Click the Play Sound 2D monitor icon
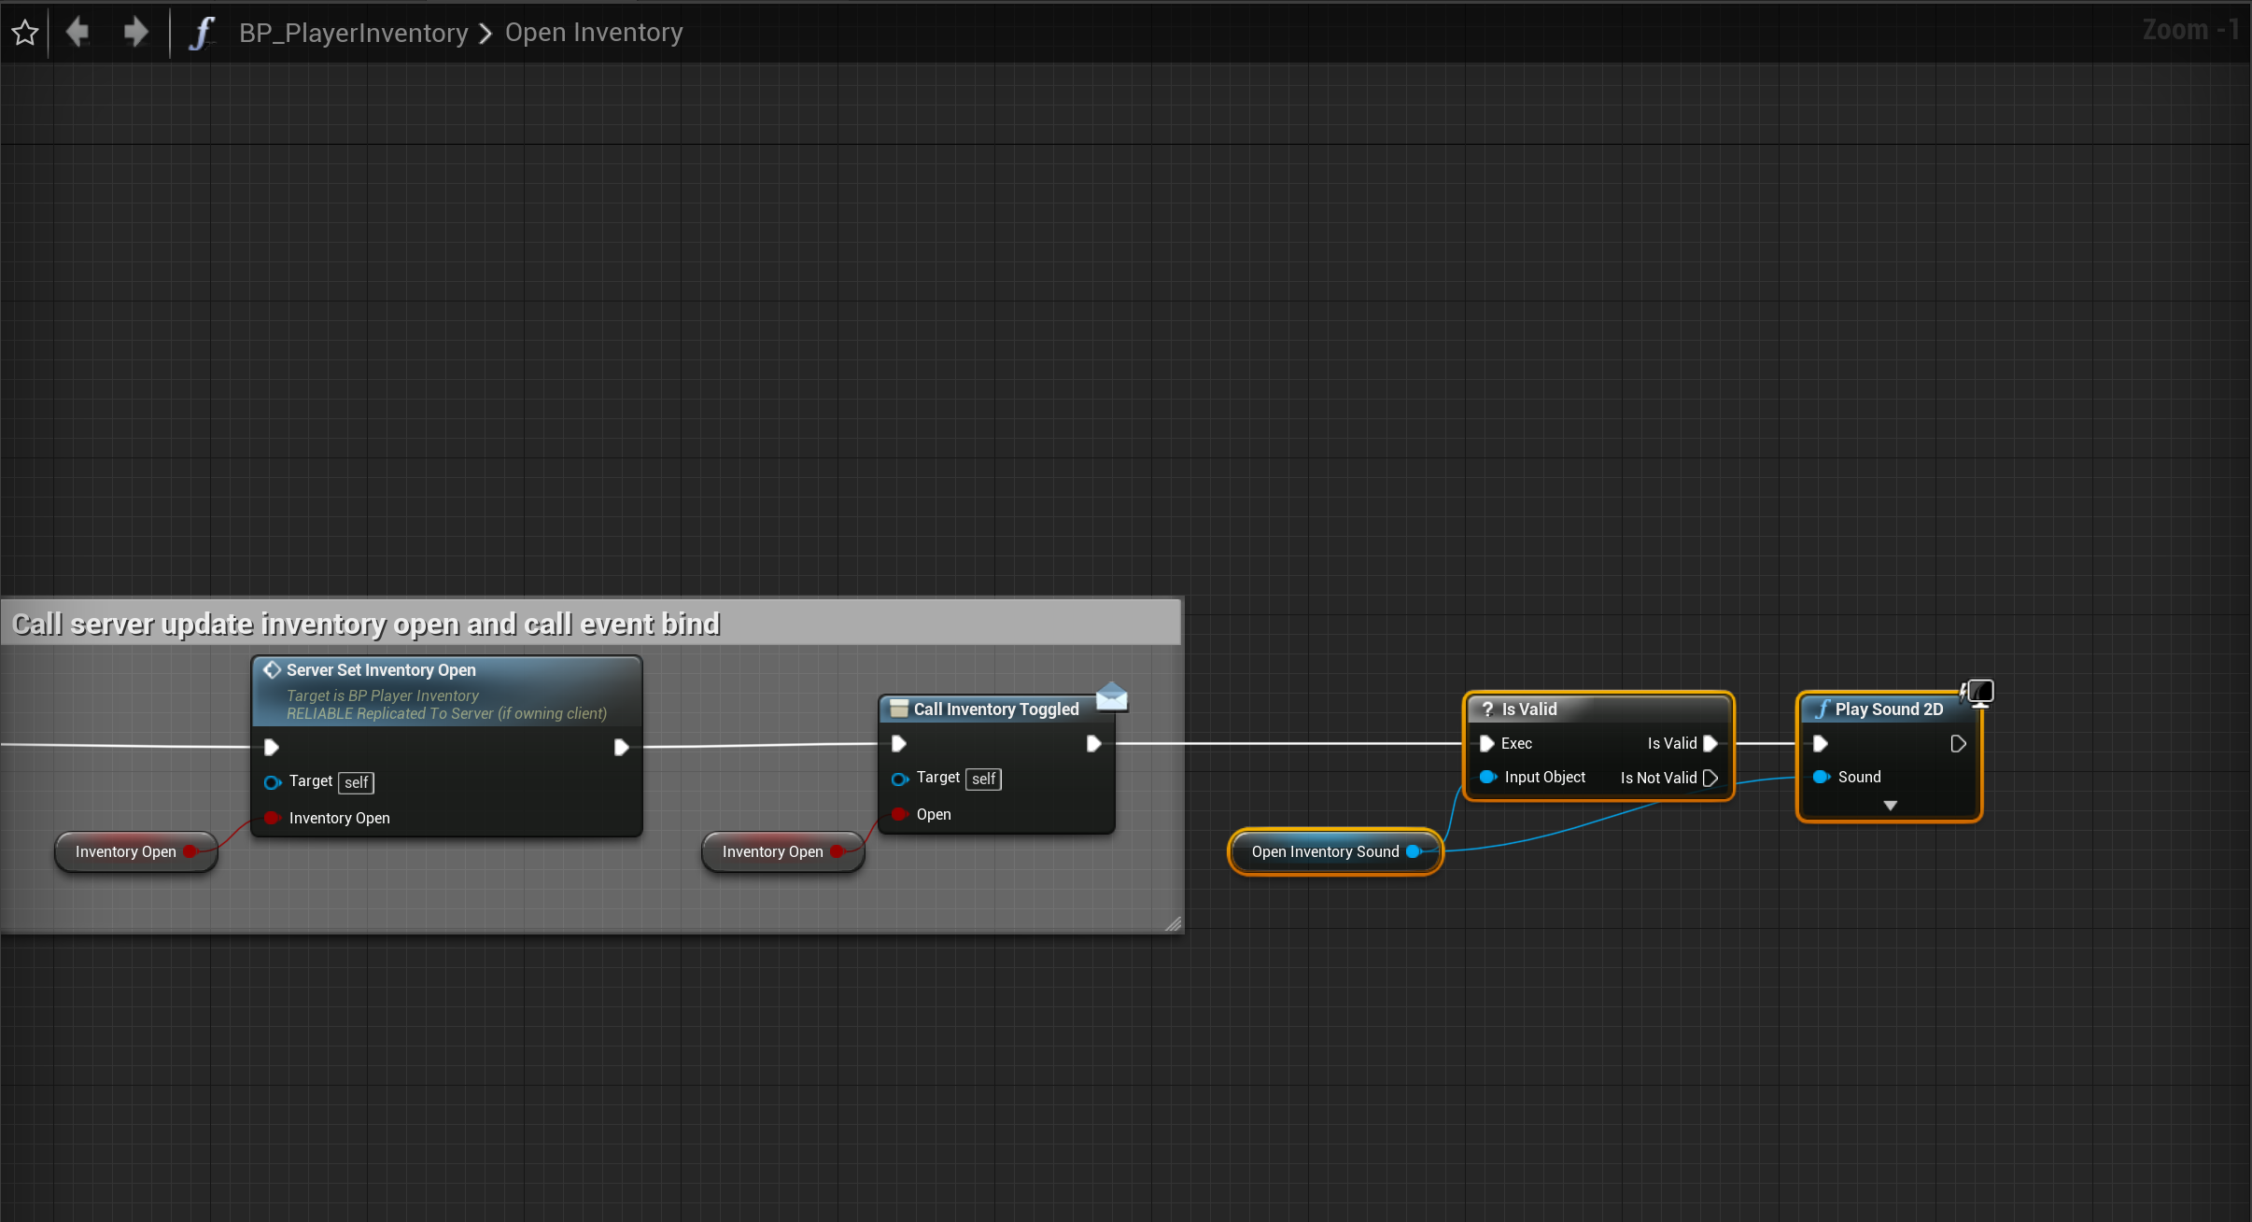Image resolution: width=2252 pixels, height=1222 pixels. 1978,693
